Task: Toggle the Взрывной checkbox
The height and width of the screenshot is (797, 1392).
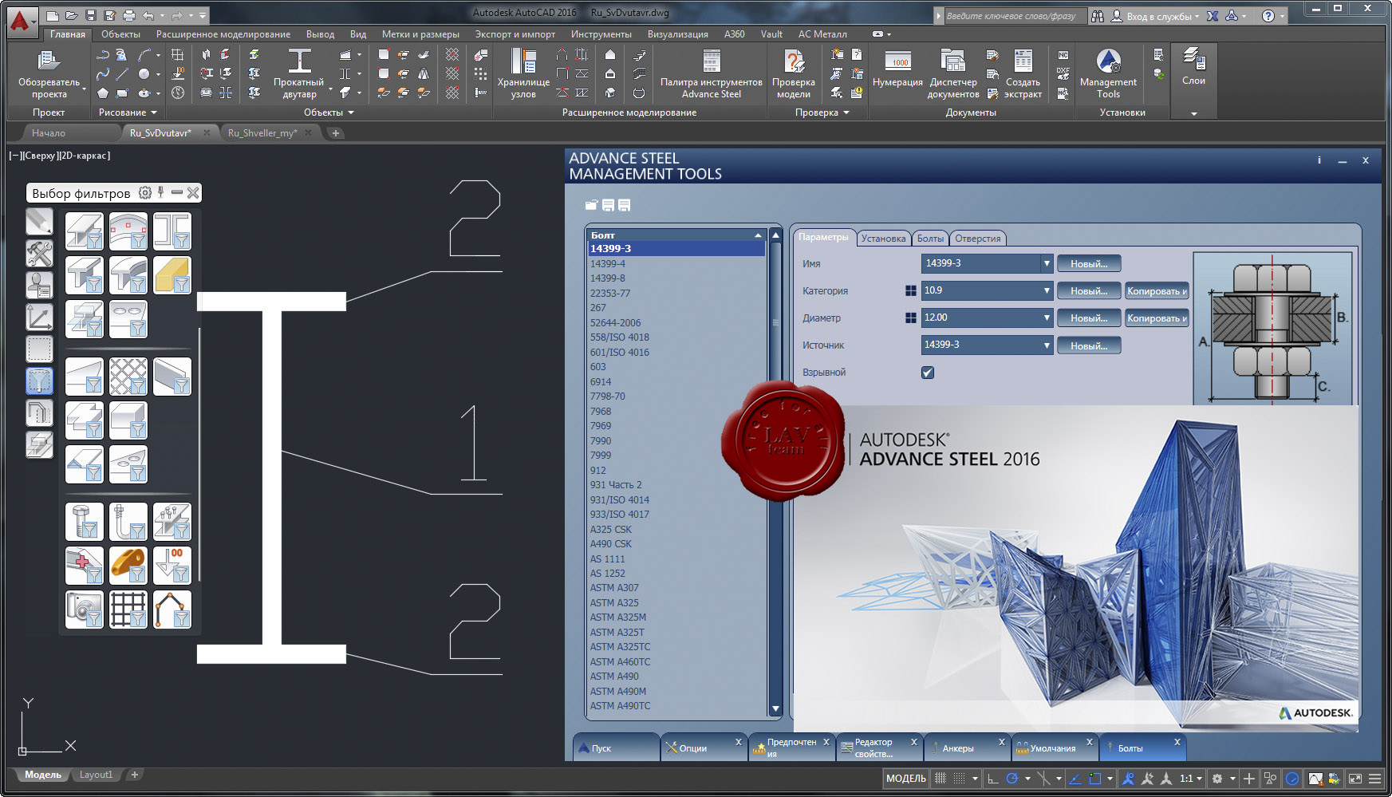Action: click(928, 373)
